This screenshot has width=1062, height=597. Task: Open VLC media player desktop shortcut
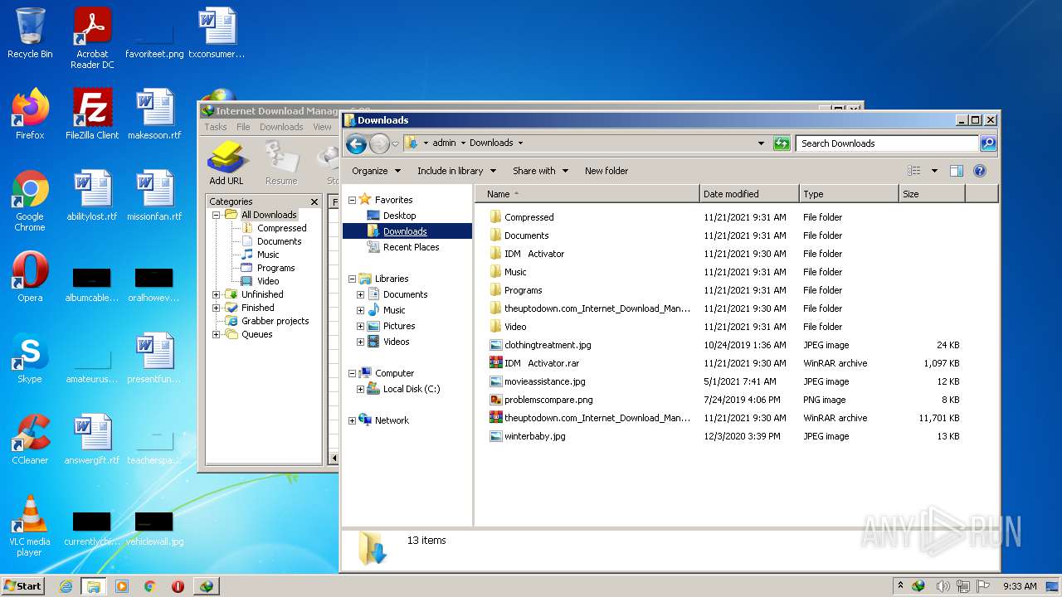click(x=30, y=526)
